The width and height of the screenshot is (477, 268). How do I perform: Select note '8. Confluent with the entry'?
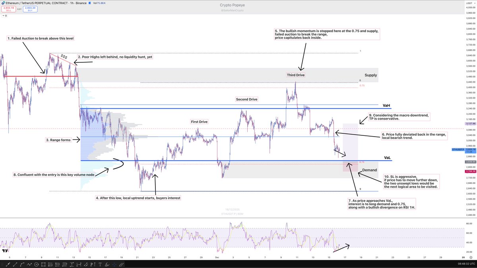click(x=54, y=174)
